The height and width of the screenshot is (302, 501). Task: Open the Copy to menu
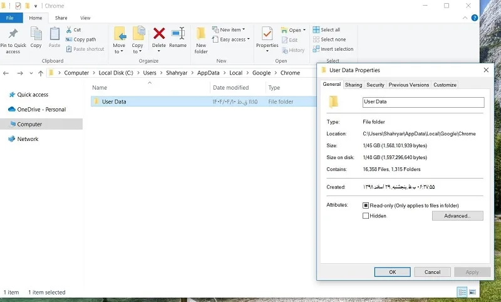137,40
